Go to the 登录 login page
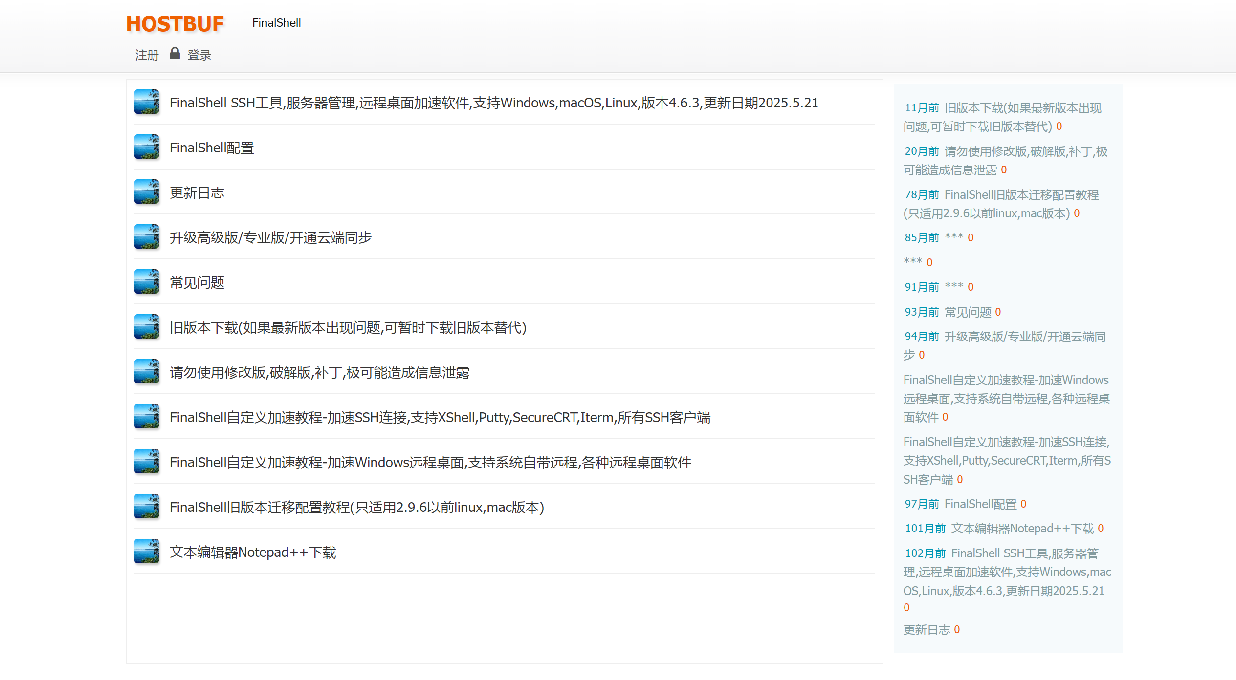 [x=199, y=55]
